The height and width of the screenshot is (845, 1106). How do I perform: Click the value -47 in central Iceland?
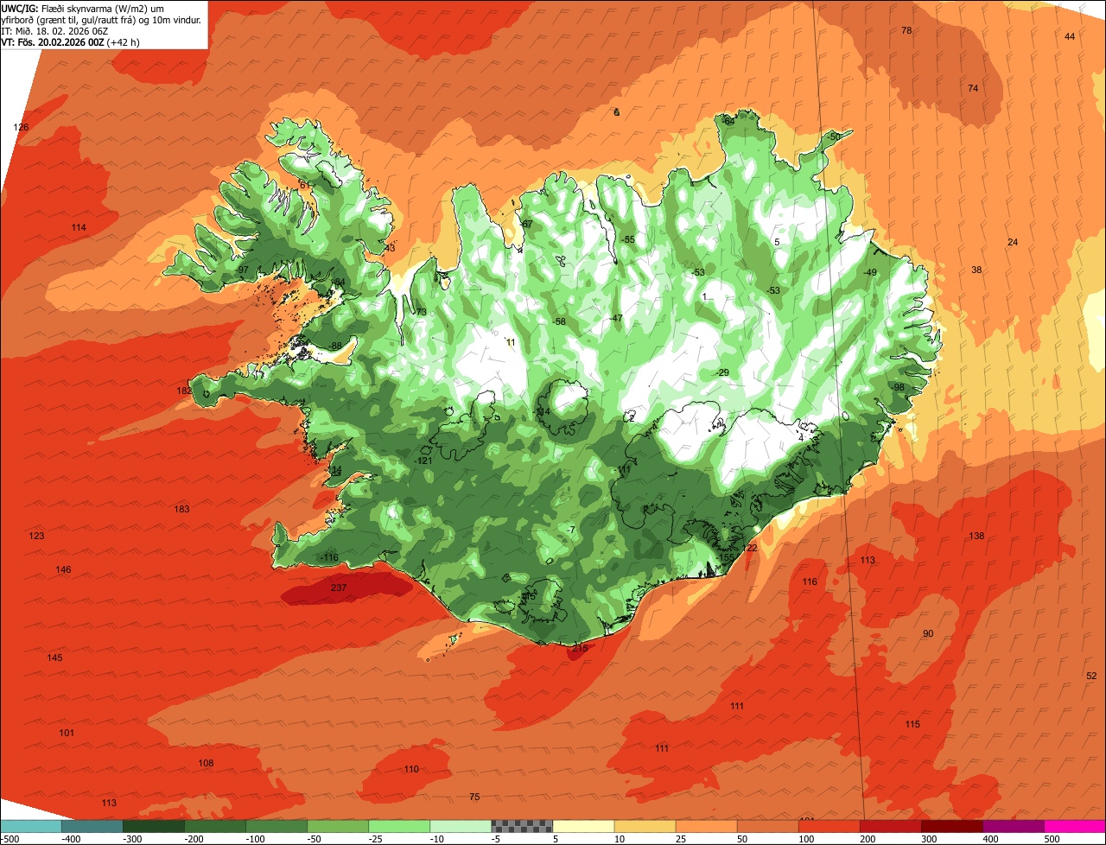click(616, 318)
